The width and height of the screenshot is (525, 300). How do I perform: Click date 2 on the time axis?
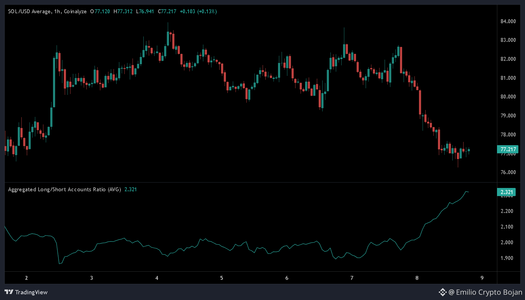[27, 278]
